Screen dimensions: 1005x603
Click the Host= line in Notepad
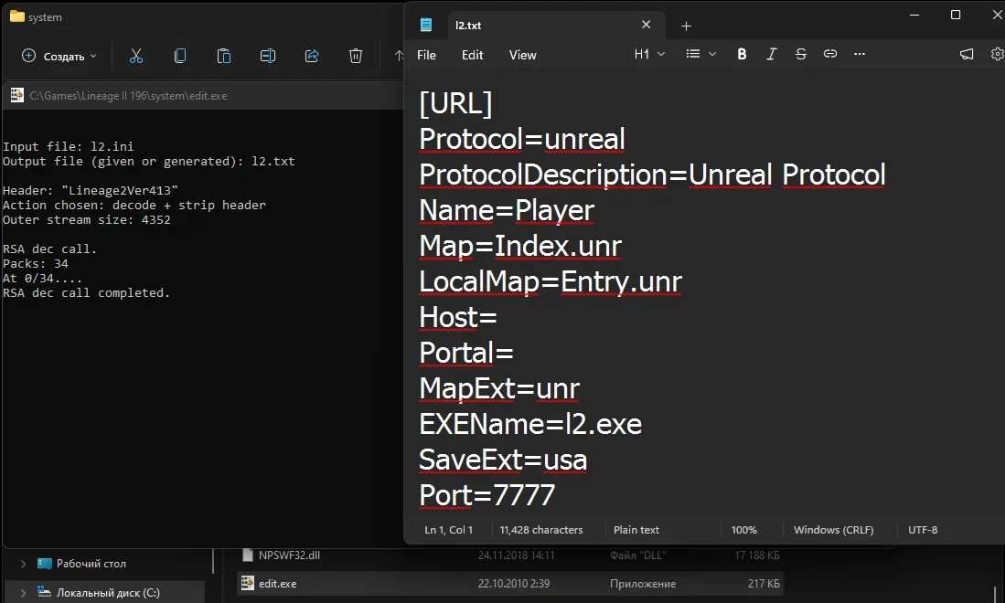(458, 317)
